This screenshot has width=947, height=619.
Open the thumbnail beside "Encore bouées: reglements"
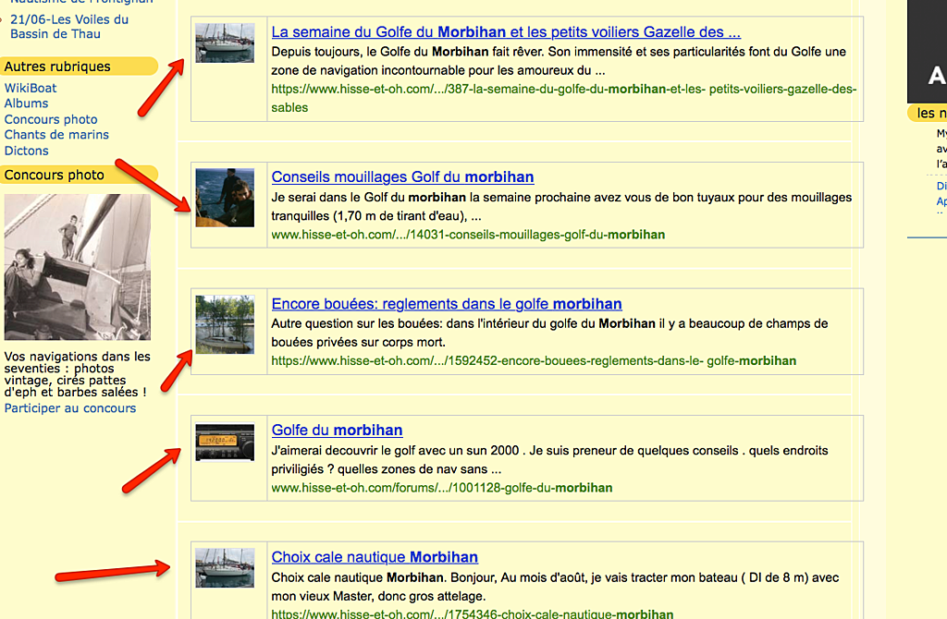click(x=225, y=324)
